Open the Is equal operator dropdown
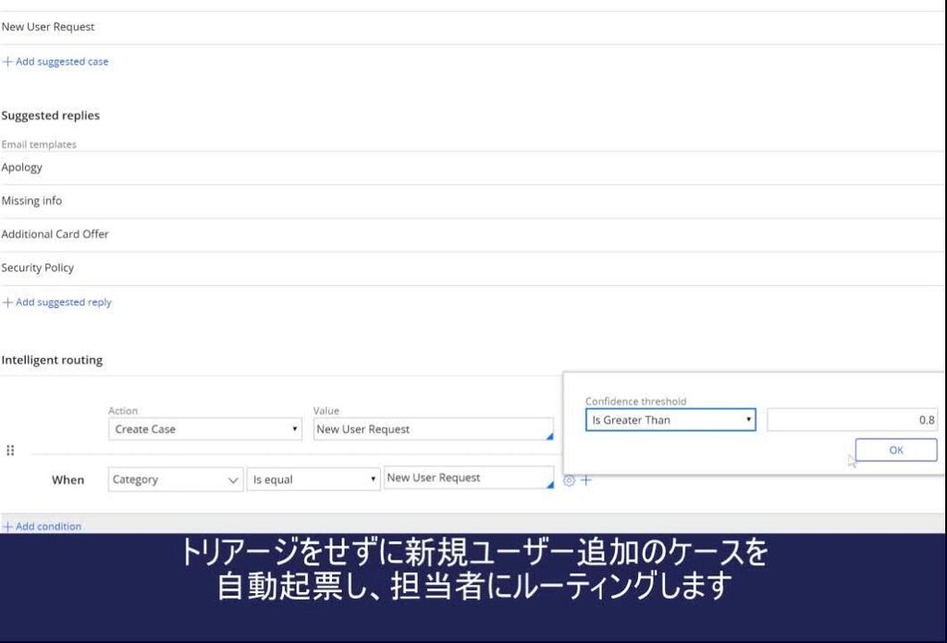Viewport: 947px width, 643px height. click(314, 479)
